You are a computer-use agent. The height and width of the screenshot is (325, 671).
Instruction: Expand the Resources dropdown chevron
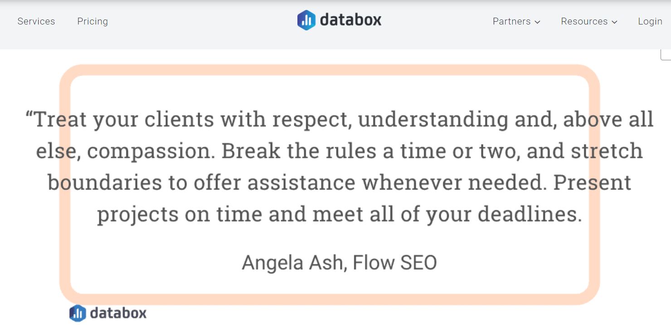tap(614, 22)
